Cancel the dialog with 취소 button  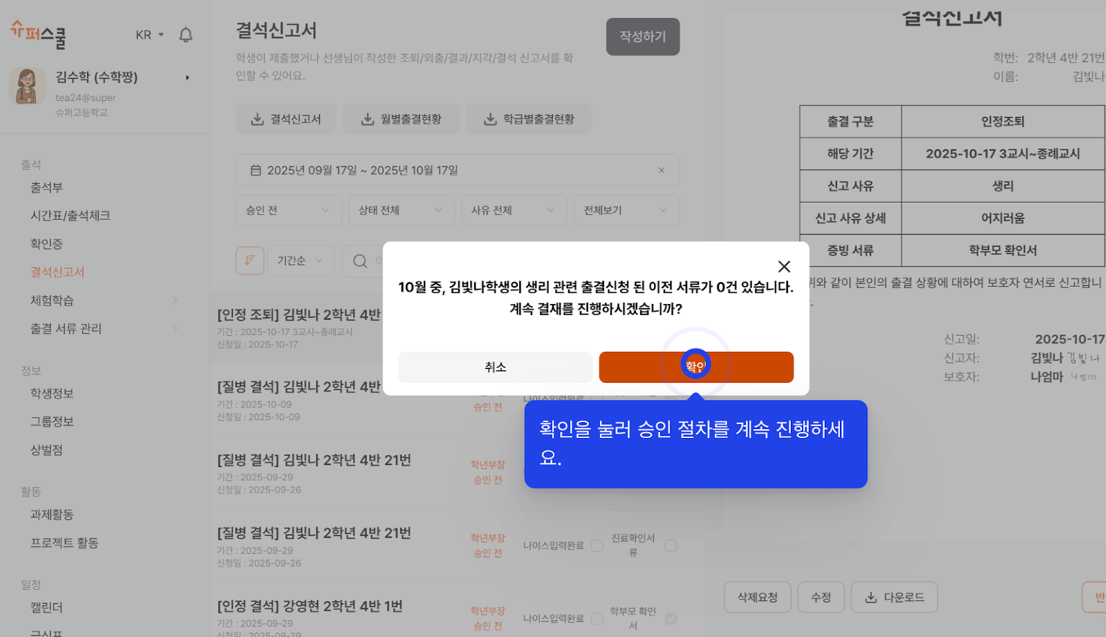[x=495, y=367]
